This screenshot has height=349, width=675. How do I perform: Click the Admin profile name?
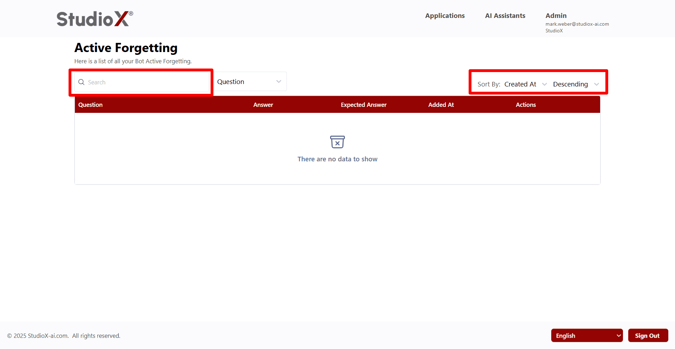coord(556,15)
